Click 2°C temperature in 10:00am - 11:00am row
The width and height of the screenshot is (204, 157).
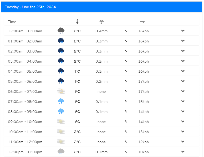(x=77, y=132)
